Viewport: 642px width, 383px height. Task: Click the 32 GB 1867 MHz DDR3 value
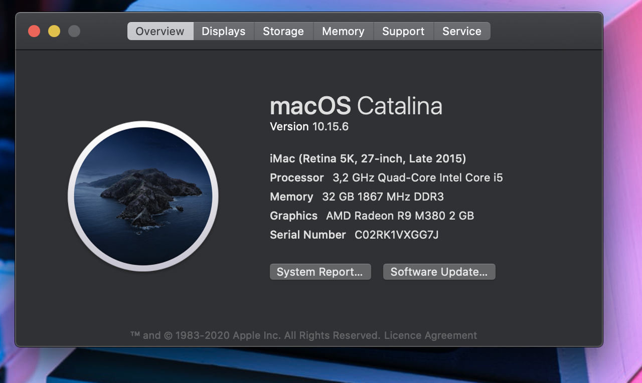(383, 197)
